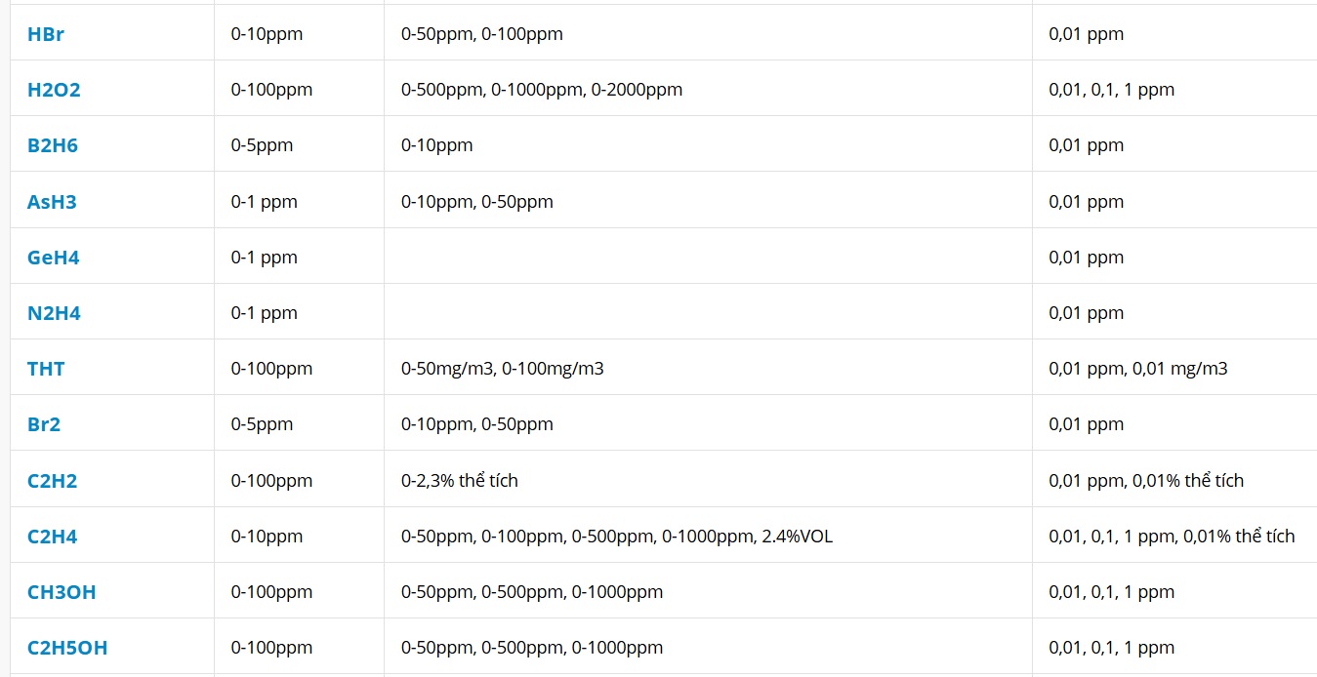
Task: Click the HBr "0-10ppm" standard range cell
Action: coord(268,34)
